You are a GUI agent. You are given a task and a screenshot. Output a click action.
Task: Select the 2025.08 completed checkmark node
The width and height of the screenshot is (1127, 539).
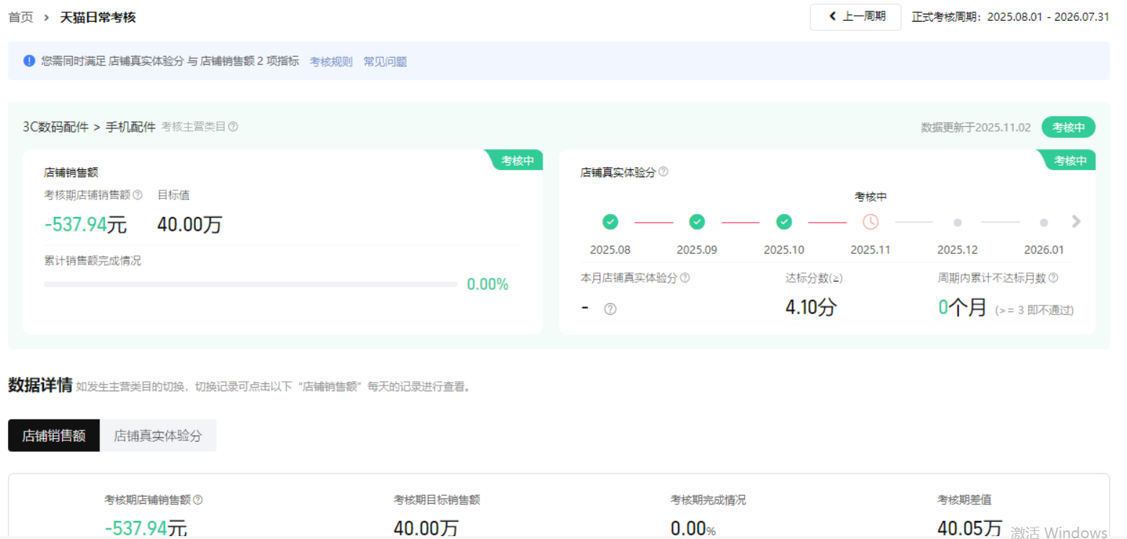tap(610, 222)
